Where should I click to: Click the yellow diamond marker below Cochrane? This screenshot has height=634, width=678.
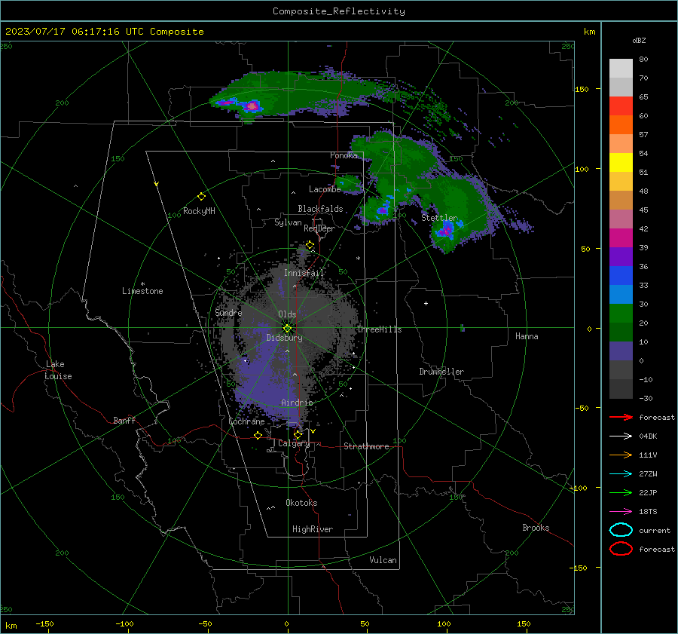(258, 435)
